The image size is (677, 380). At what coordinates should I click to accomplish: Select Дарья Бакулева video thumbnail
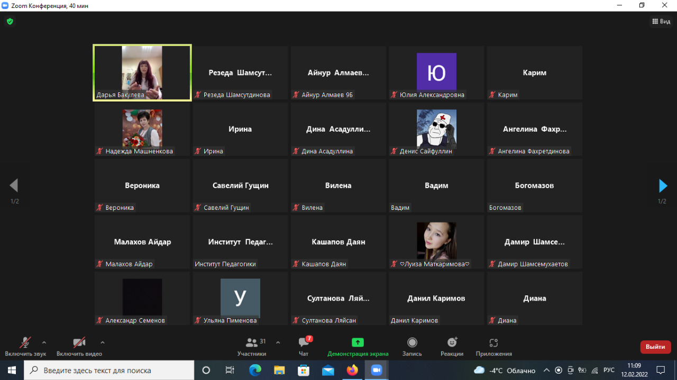click(x=142, y=72)
